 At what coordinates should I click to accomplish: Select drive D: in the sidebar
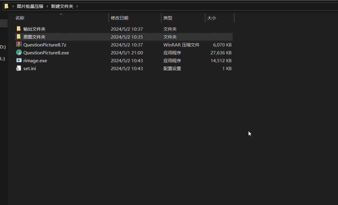[3, 47]
